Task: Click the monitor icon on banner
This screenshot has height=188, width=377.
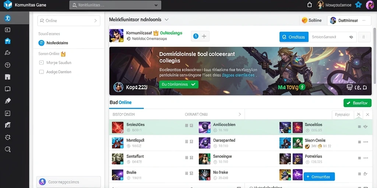Action: tap(349, 87)
